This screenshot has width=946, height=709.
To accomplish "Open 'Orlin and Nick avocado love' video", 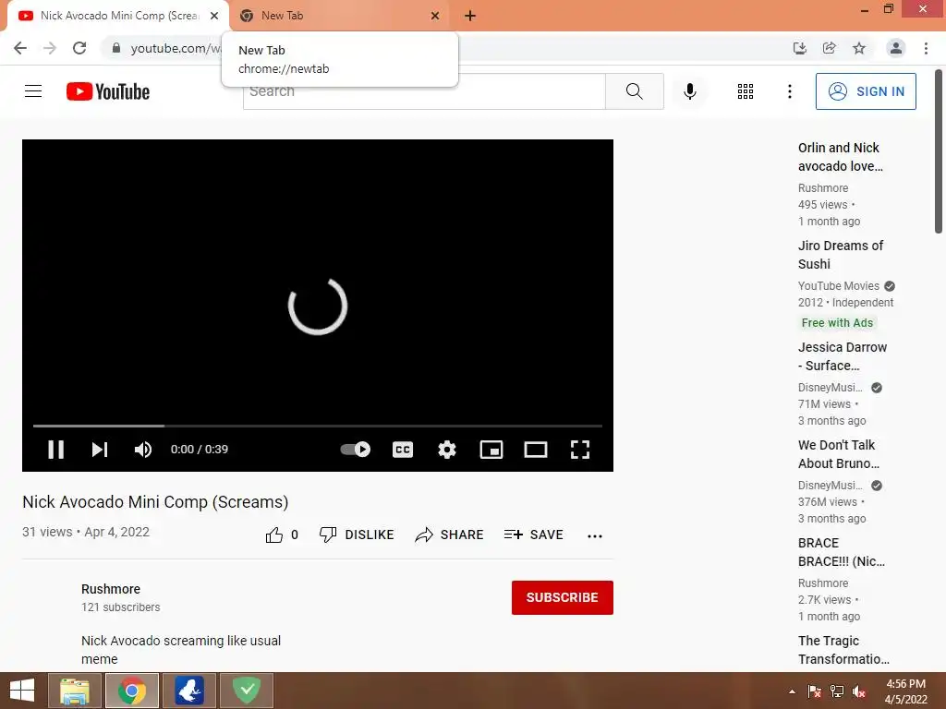I will pyautogui.click(x=841, y=157).
